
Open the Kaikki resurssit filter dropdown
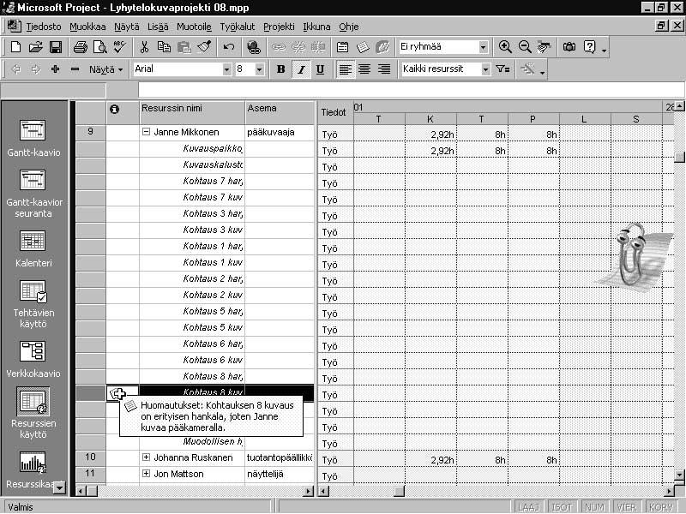click(x=485, y=69)
